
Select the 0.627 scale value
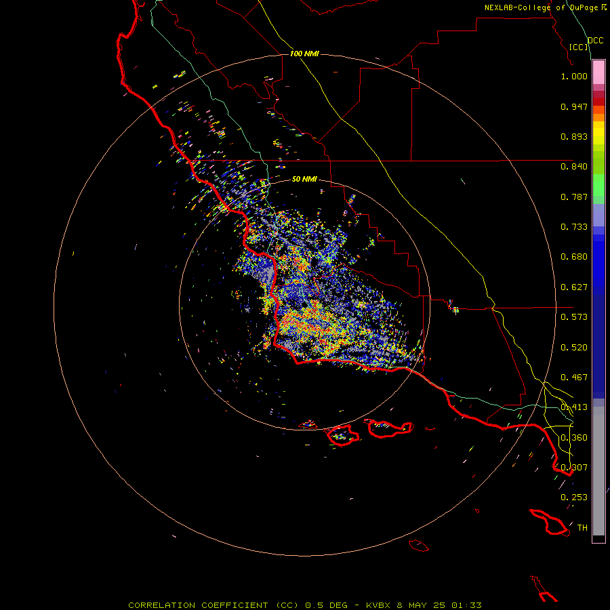click(574, 287)
